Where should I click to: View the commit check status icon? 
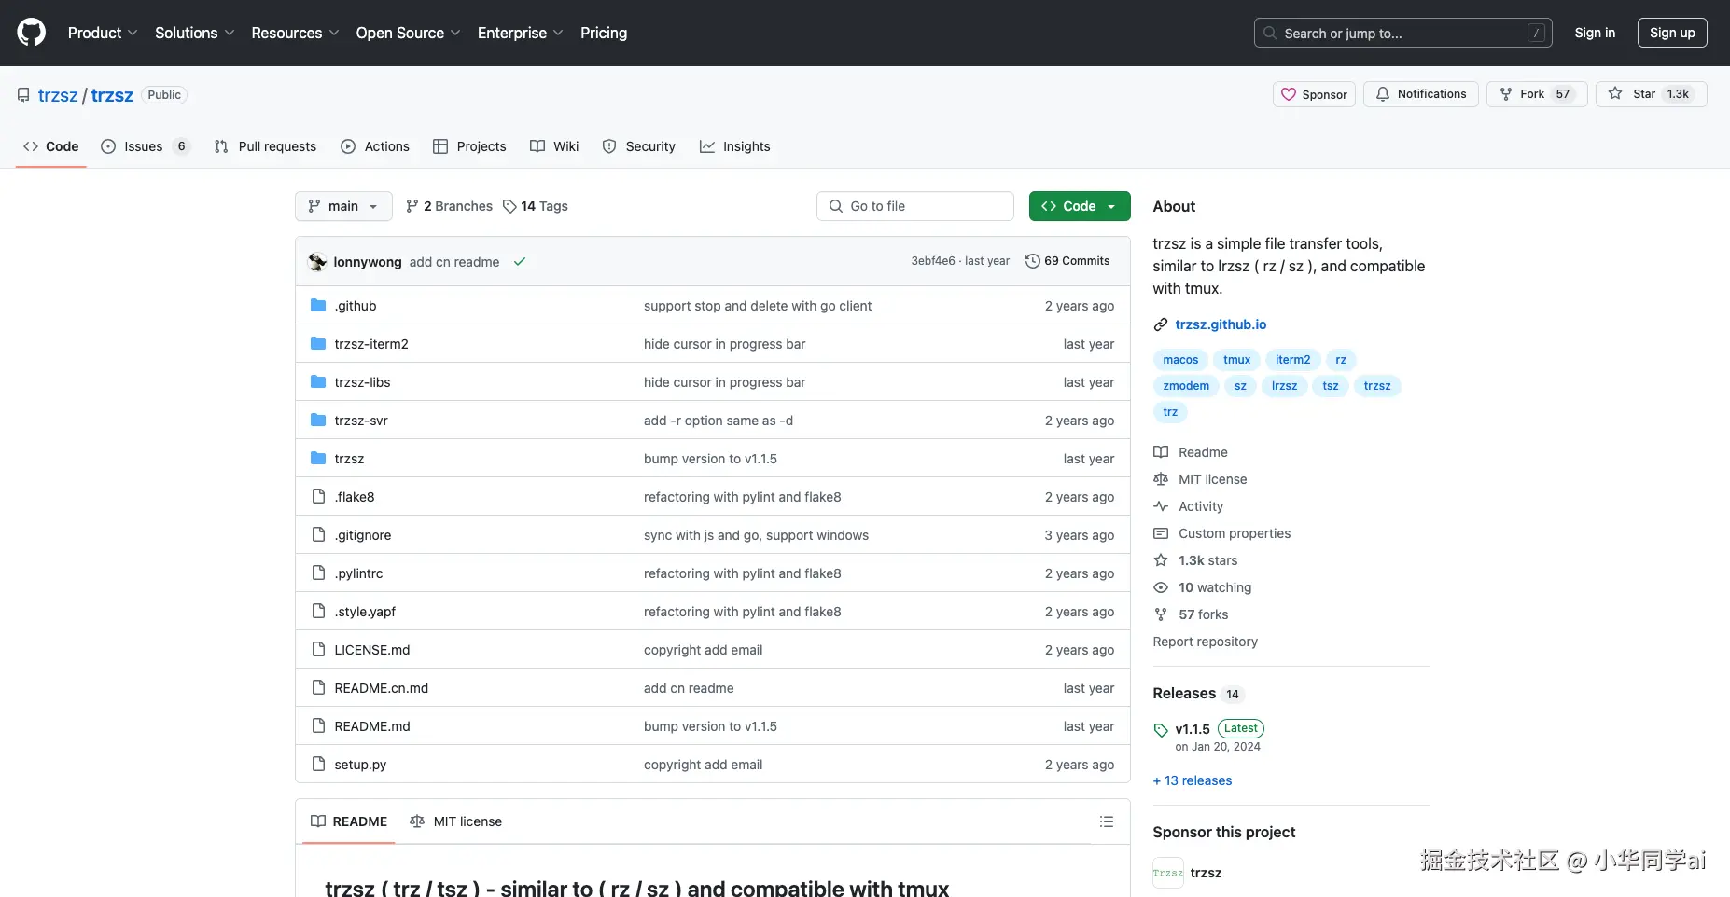[520, 262]
